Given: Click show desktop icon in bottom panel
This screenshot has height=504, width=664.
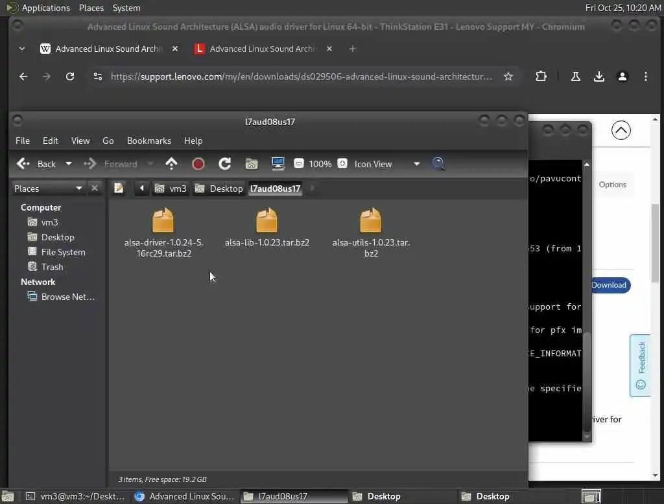Looking at the screenshot, I should click(x=8, y=496).
